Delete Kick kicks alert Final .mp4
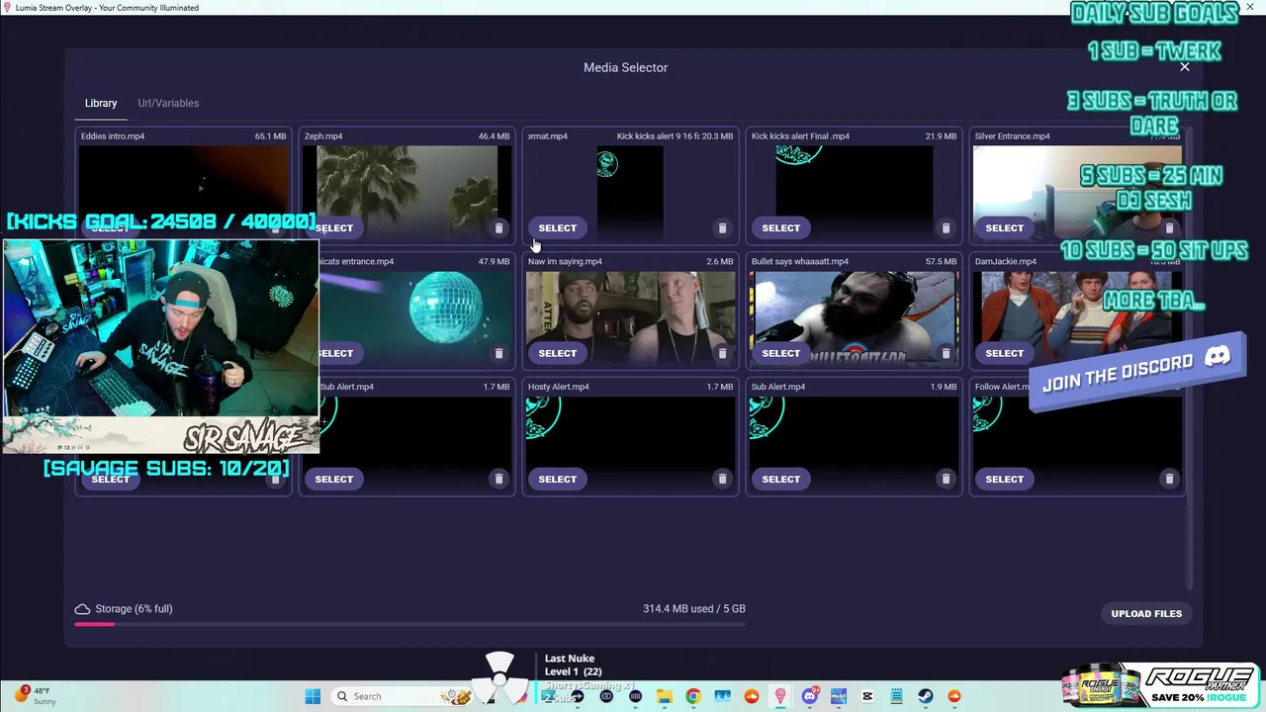Screen dimensions: 1266x712 click(x=946, y=228)
